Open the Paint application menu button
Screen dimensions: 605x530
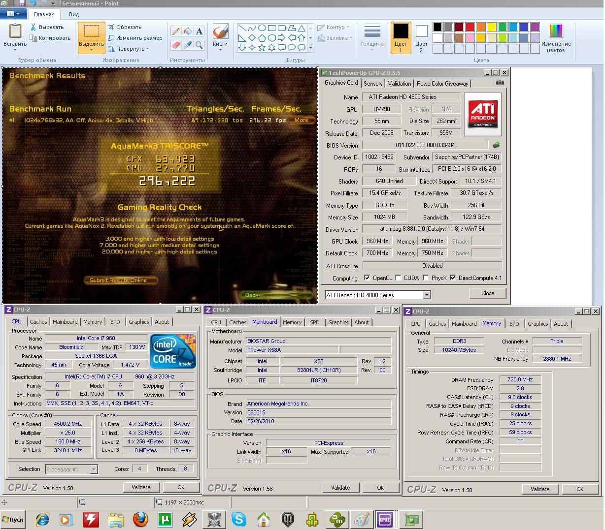coord(13,14)
